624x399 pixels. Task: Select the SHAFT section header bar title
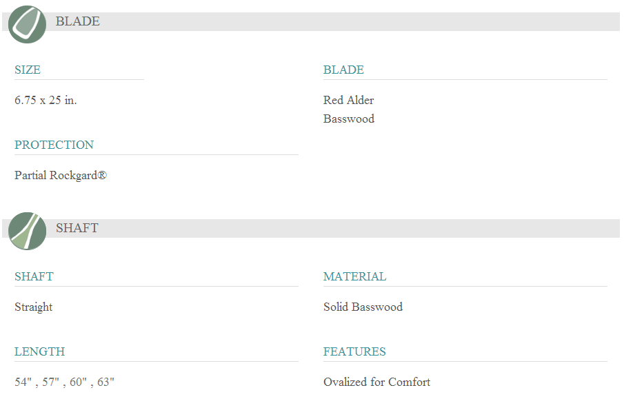(77, 228)
